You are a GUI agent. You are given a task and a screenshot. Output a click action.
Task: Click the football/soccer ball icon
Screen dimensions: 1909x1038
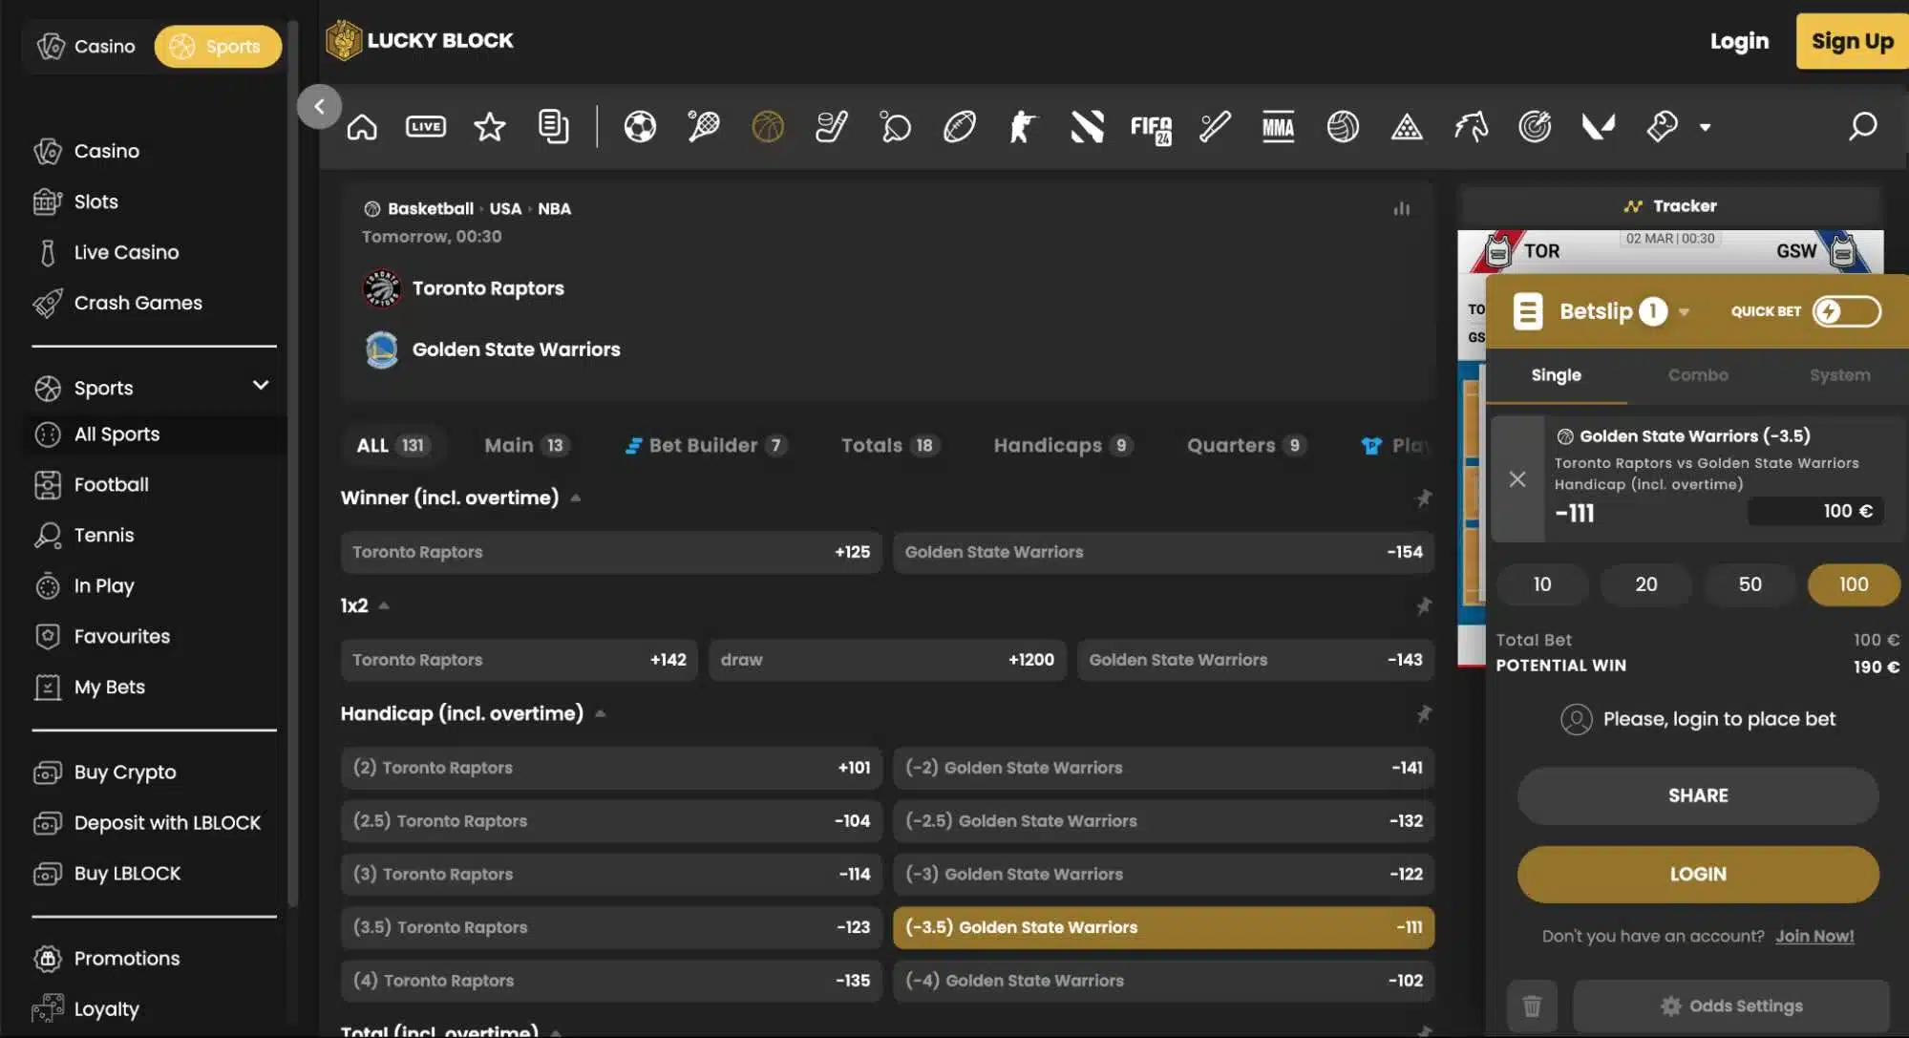(640, 125)
